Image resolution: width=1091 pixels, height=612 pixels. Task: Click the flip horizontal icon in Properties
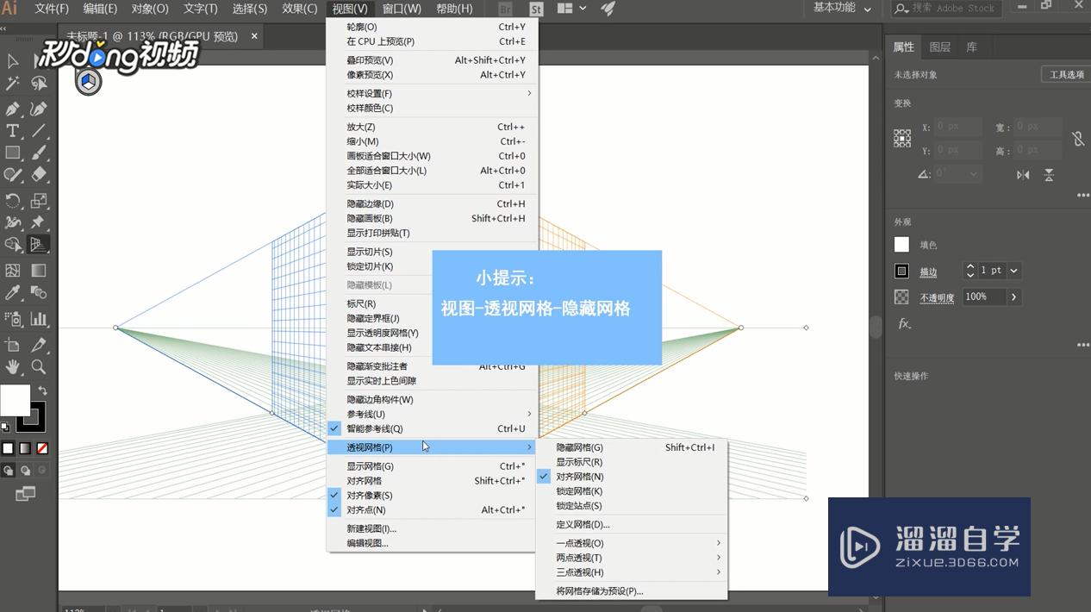click(1023, 175)
